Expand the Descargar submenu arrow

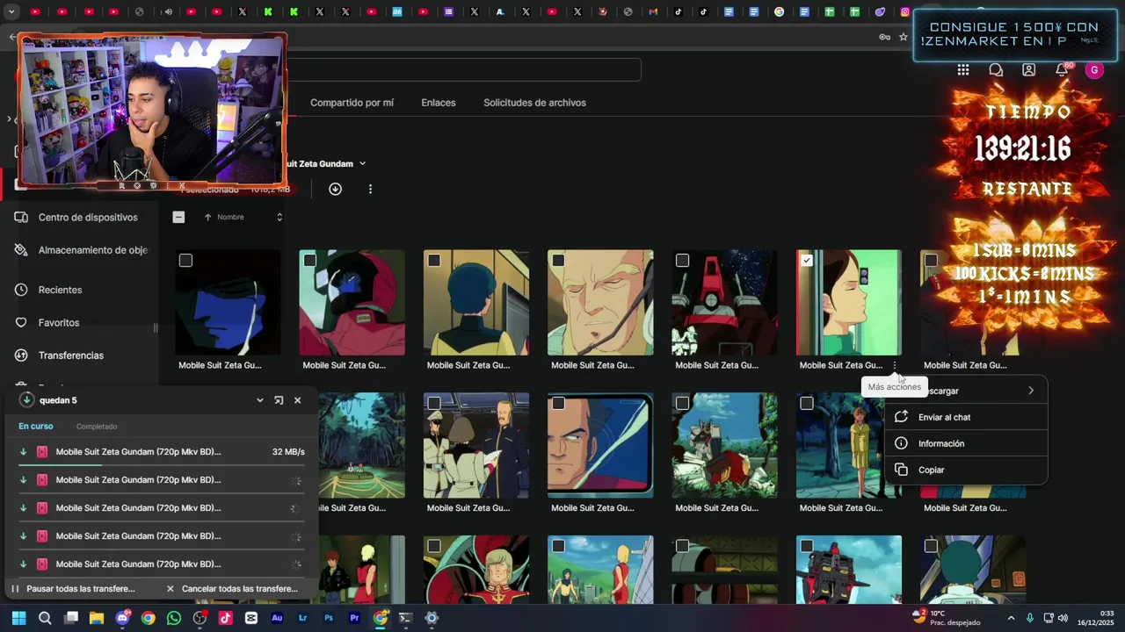pos(1031,391)
